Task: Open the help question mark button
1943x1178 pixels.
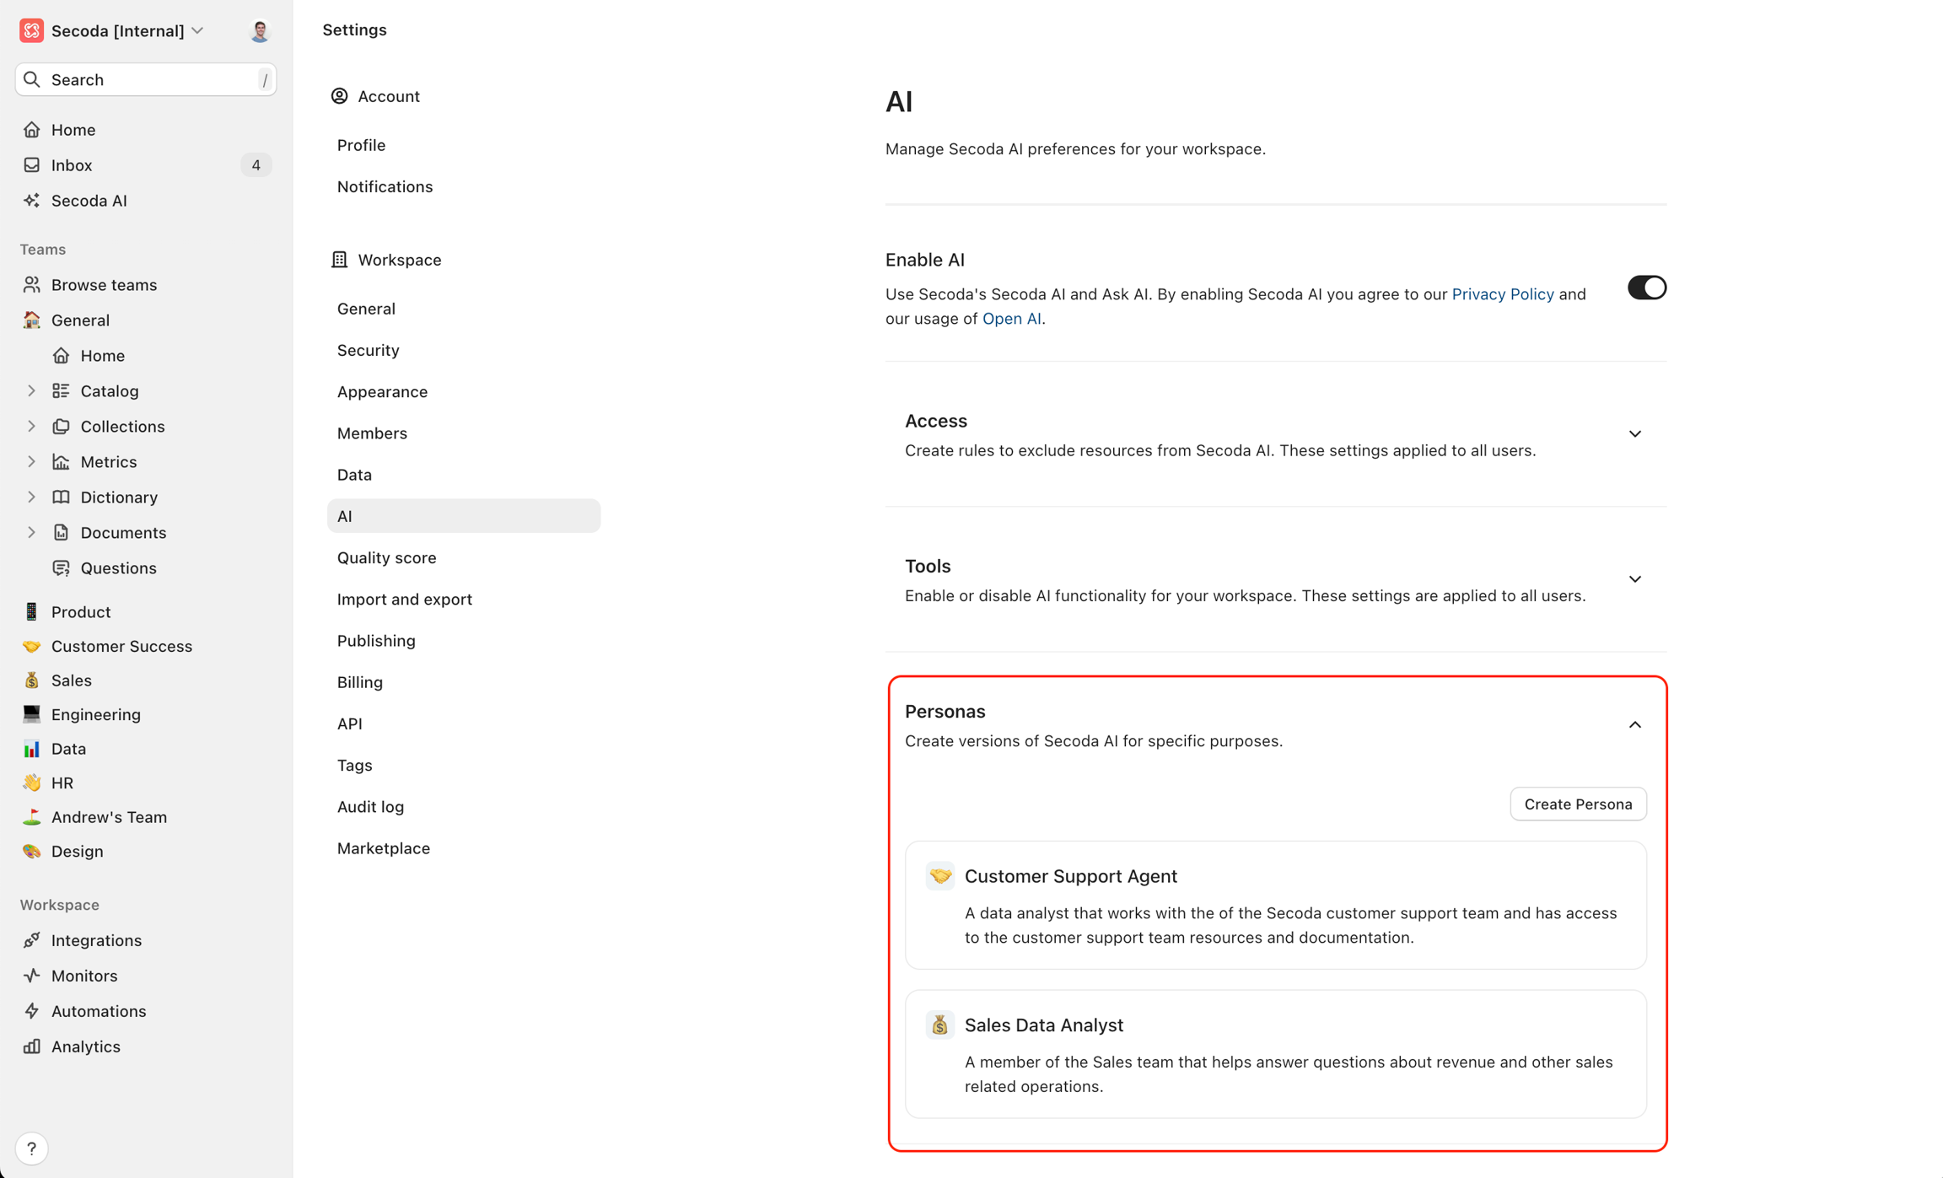Action: click(32, 1148)
